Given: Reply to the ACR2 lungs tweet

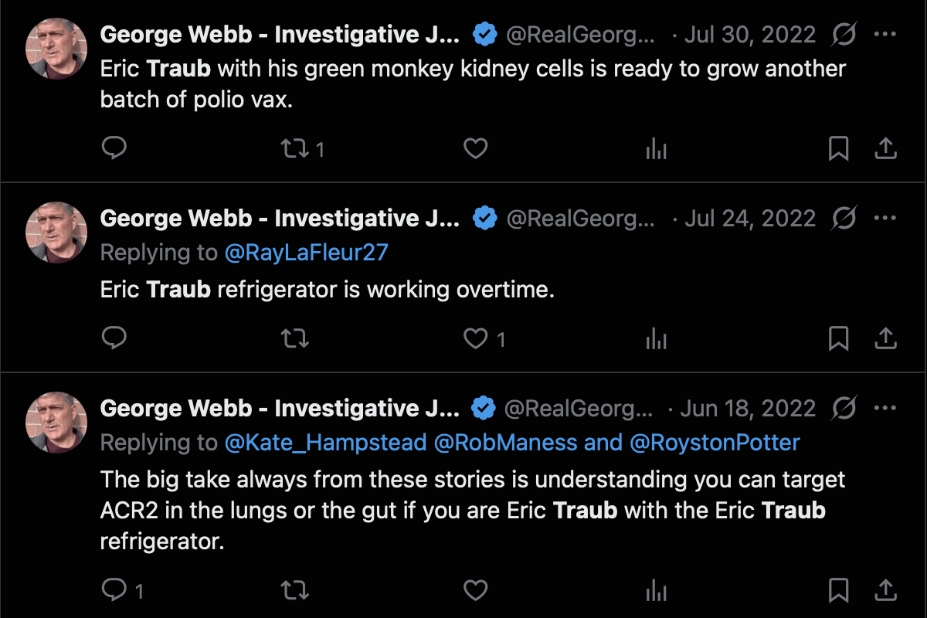Looking at the screenshot, I should point(114,591).
